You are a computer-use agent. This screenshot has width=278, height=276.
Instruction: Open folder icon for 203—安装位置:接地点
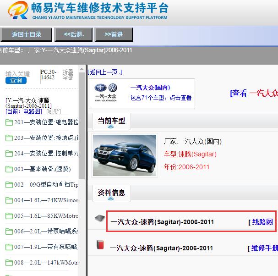9,138
